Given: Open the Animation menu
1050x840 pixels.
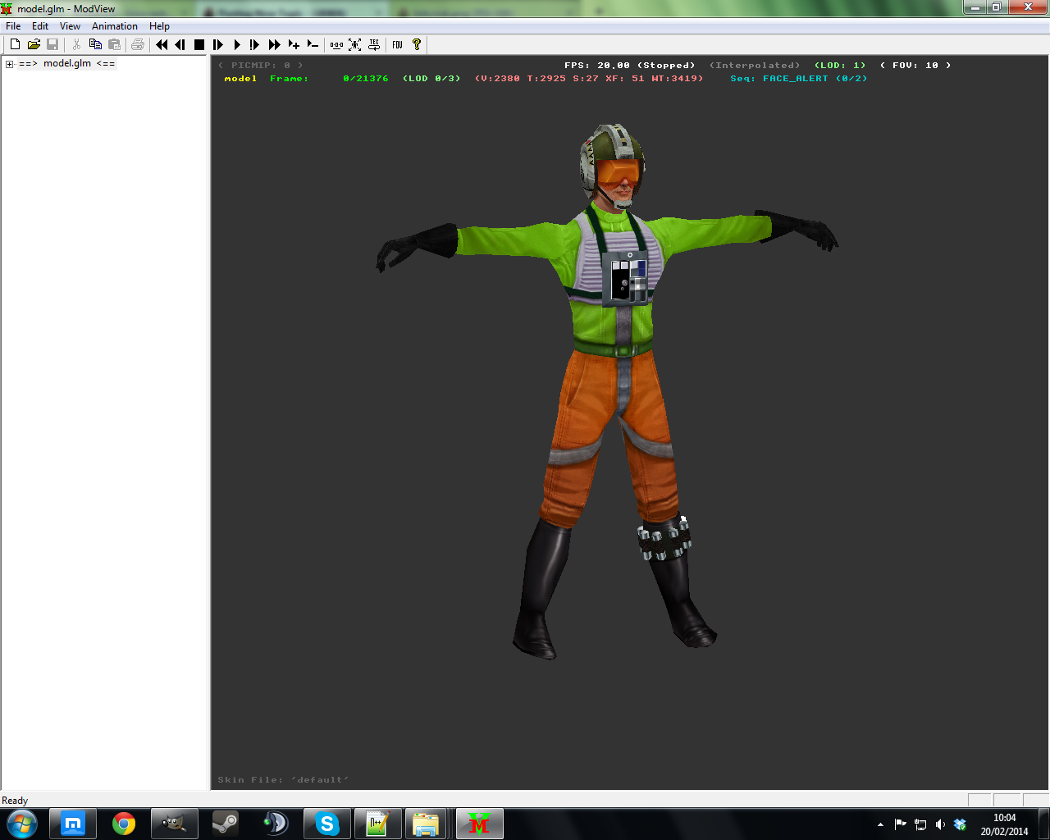Looking at the screenshot, I should coord(115,26).
